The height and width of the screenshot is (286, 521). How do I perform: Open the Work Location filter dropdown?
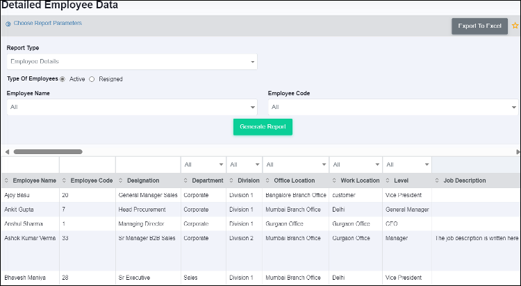click(356, 165)
